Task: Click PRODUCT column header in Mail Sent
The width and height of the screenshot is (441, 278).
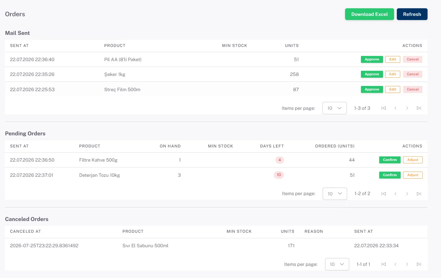Action: point(115,46)
